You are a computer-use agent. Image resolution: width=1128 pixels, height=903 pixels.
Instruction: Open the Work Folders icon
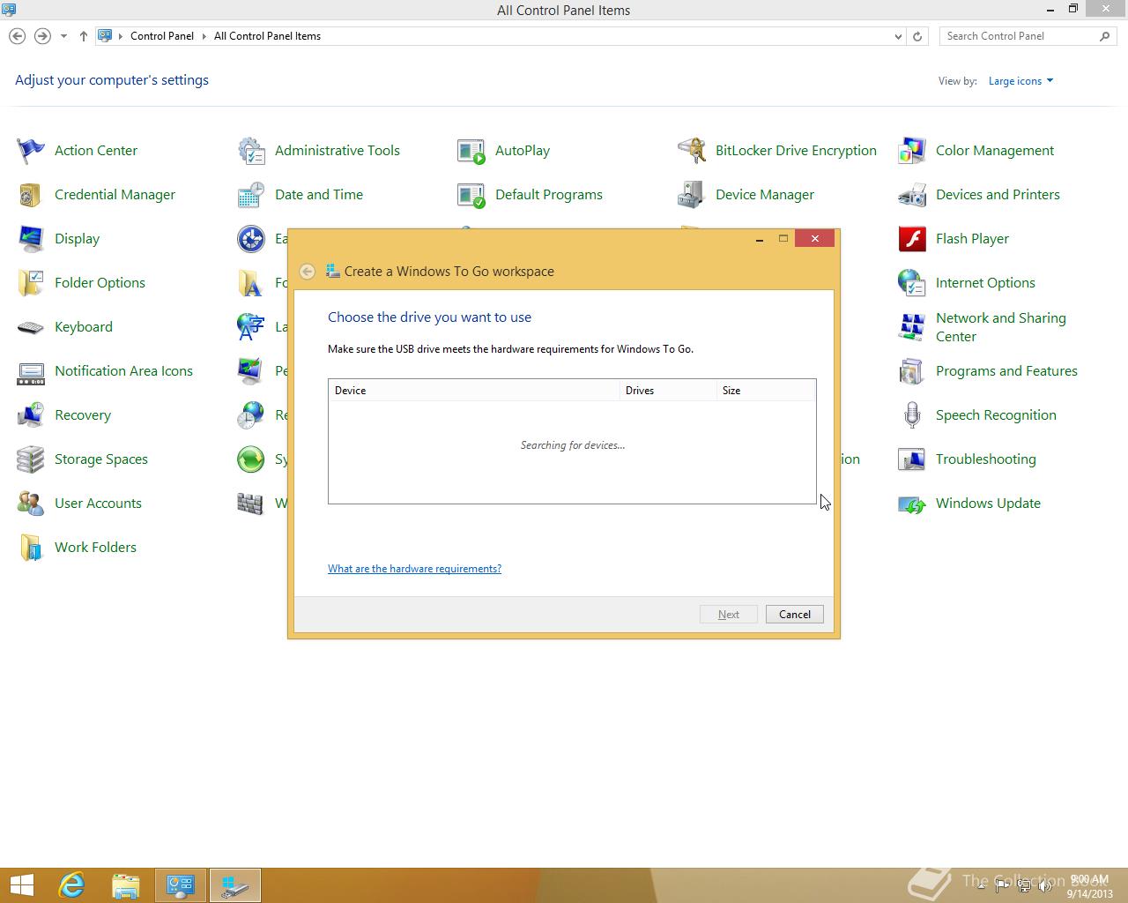tap(31, 548)
